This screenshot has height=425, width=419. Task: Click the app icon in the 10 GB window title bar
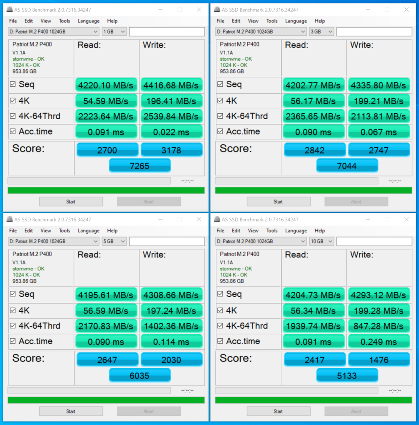tap(217, 220)
